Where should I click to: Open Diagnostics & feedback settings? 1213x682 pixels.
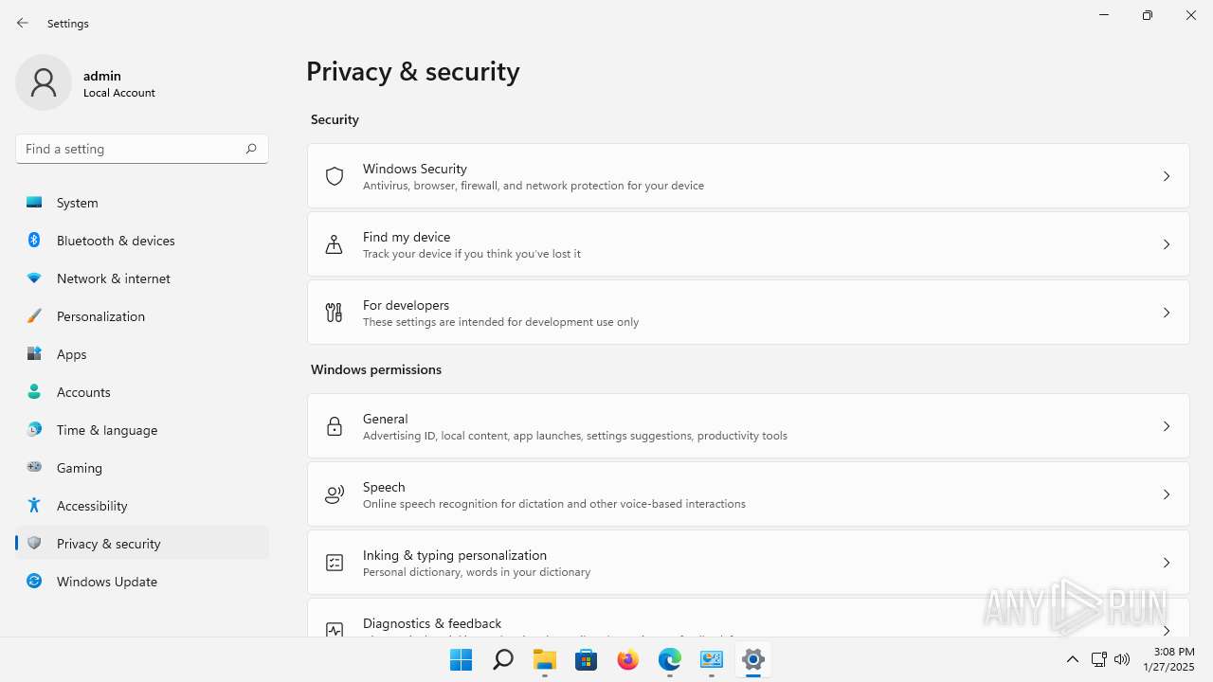click(432, 623)
